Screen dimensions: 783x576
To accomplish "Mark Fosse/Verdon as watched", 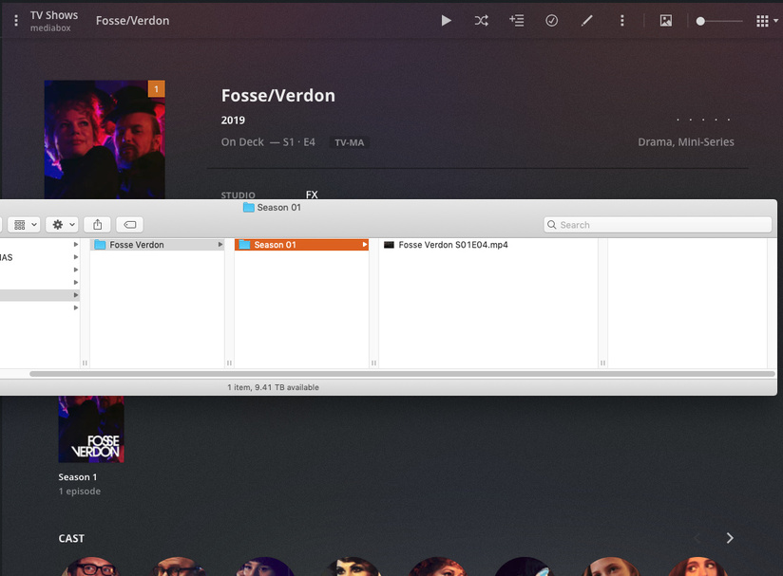I will [x=552, y=21].
